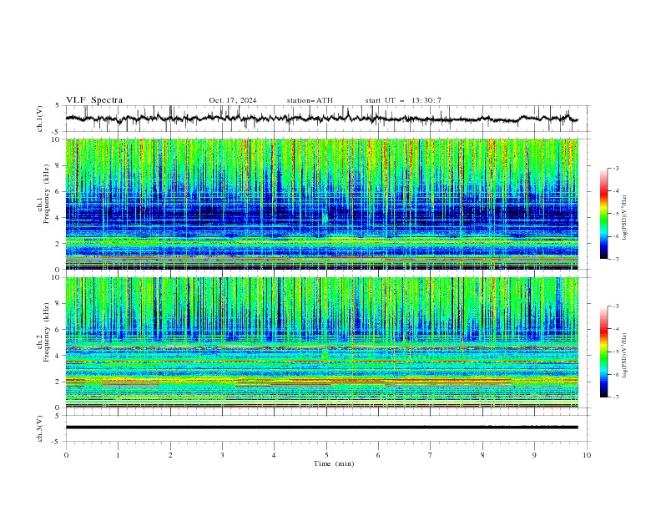Click the ch.2 spectrogram plot
This screenshot has width=661, height=511.
coord(322,342)
